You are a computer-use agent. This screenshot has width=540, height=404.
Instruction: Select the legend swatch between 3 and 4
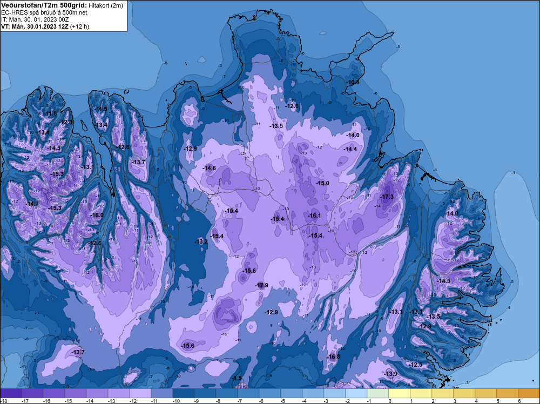coord(464,393)
